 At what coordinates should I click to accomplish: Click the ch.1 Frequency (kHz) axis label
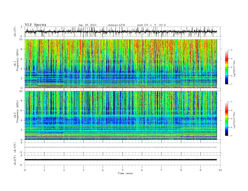tap(16, 60)
